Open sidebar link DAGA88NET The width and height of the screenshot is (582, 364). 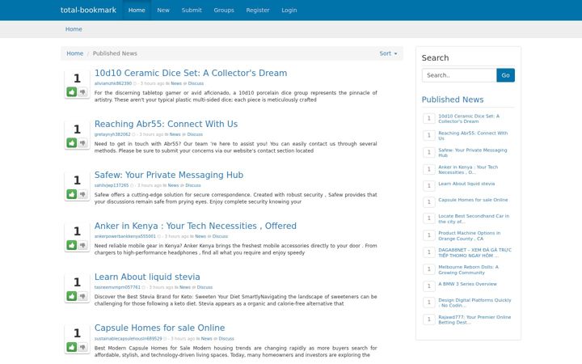pos(474,252)
